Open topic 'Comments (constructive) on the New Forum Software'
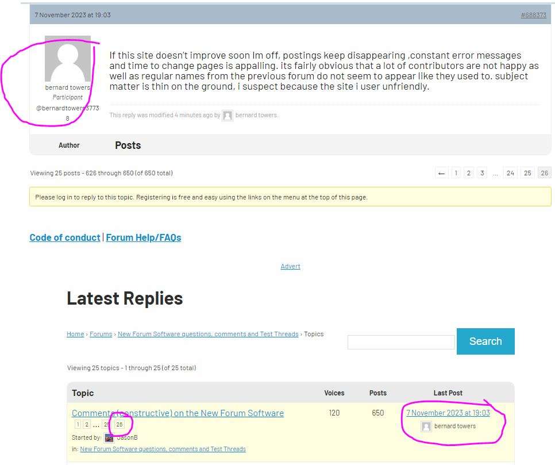Viewport: 555px width, 465px height. pyautogui.click(x=178, y=413)
